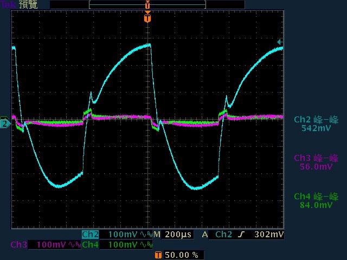The image size is (347, 260).
Task: Select the purple Ch3 channel label
Action: tap(19, 245)
